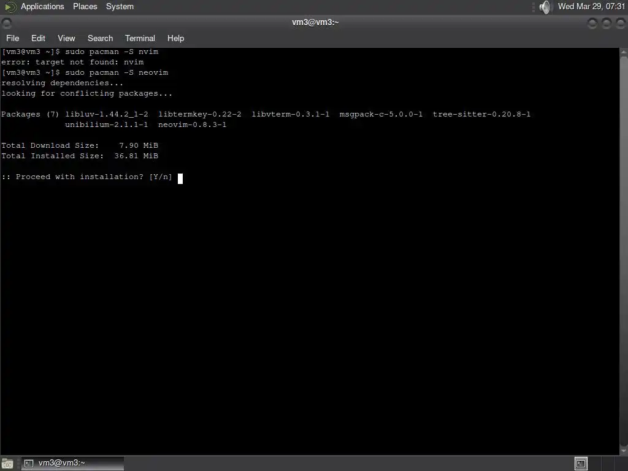Open the clock showing Wed Mar 29
628x471 pixels.
(x=591, y=6)
